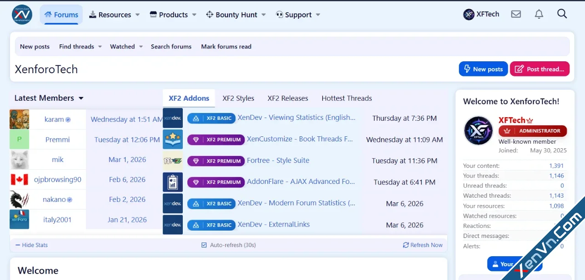This screenshot has width=585, height=280.
Task: Open XenDev - ExternalLinks link
Action: coord(274,225)
